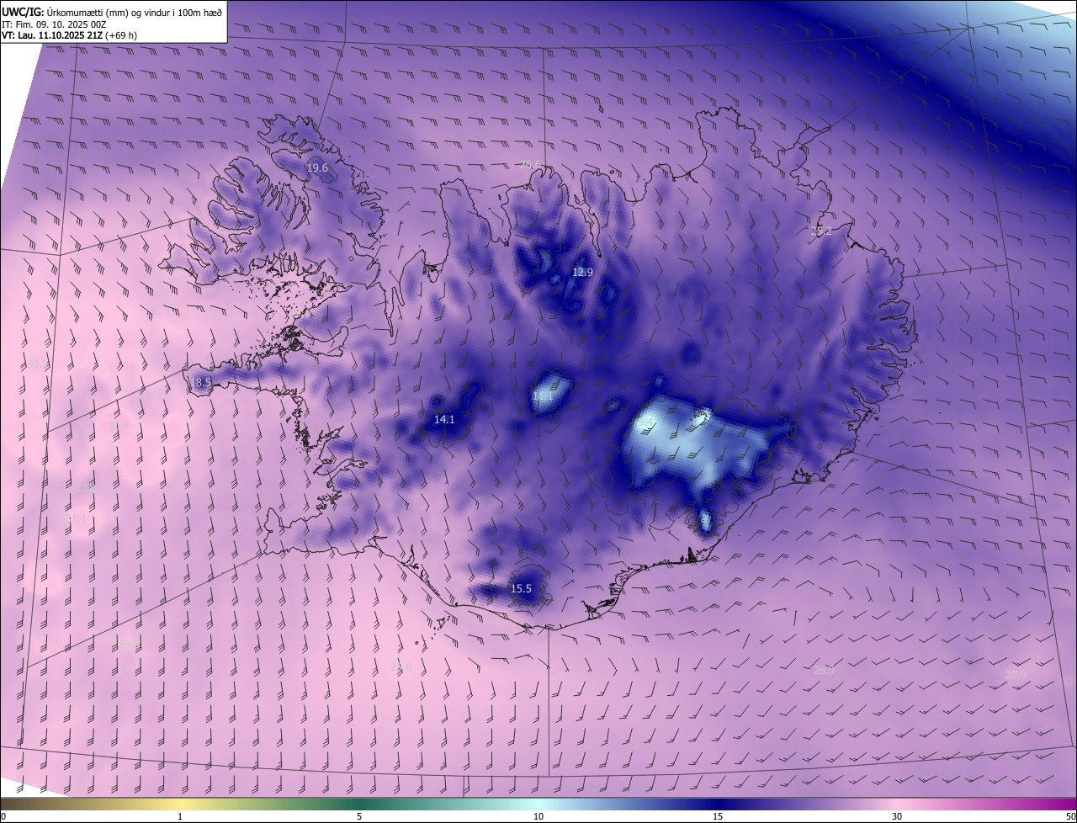
Task: Click the valid time 'VT: Lau. 11.10.2025 21Z (+69 h)'
Action: [x=69, y=35]
